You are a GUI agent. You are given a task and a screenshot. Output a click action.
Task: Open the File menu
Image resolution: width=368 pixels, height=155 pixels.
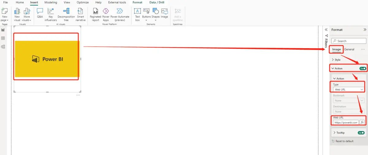click(x=6, y=2)
